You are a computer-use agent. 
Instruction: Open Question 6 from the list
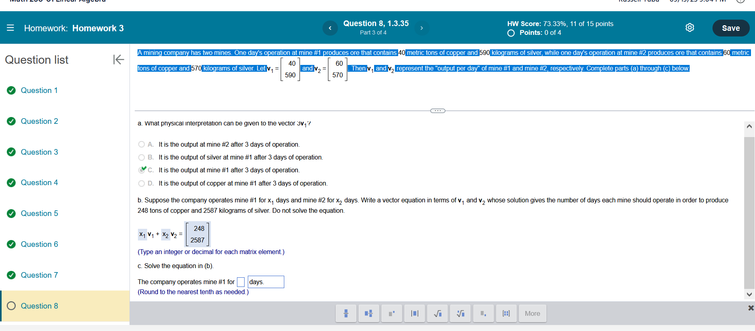(39, 244)
